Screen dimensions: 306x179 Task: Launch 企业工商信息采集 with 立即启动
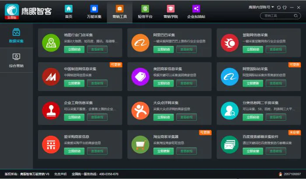[x=74, y=117]
